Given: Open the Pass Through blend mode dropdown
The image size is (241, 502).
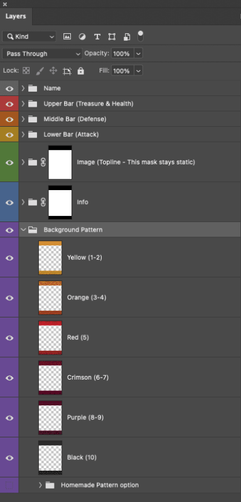Looking at the screenshot, I should [42, 53].
